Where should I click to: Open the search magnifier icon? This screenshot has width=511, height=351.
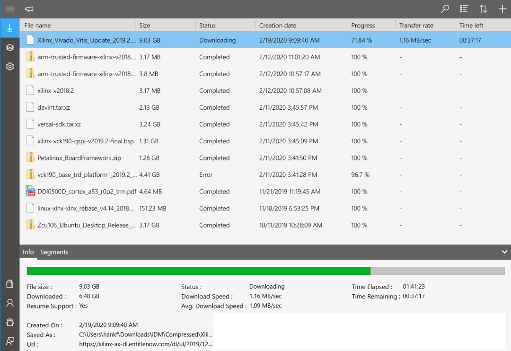(445, 9)
